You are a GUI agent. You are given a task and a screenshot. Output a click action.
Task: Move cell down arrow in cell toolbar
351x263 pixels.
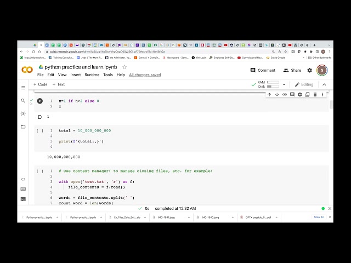[x=277, y=94]
